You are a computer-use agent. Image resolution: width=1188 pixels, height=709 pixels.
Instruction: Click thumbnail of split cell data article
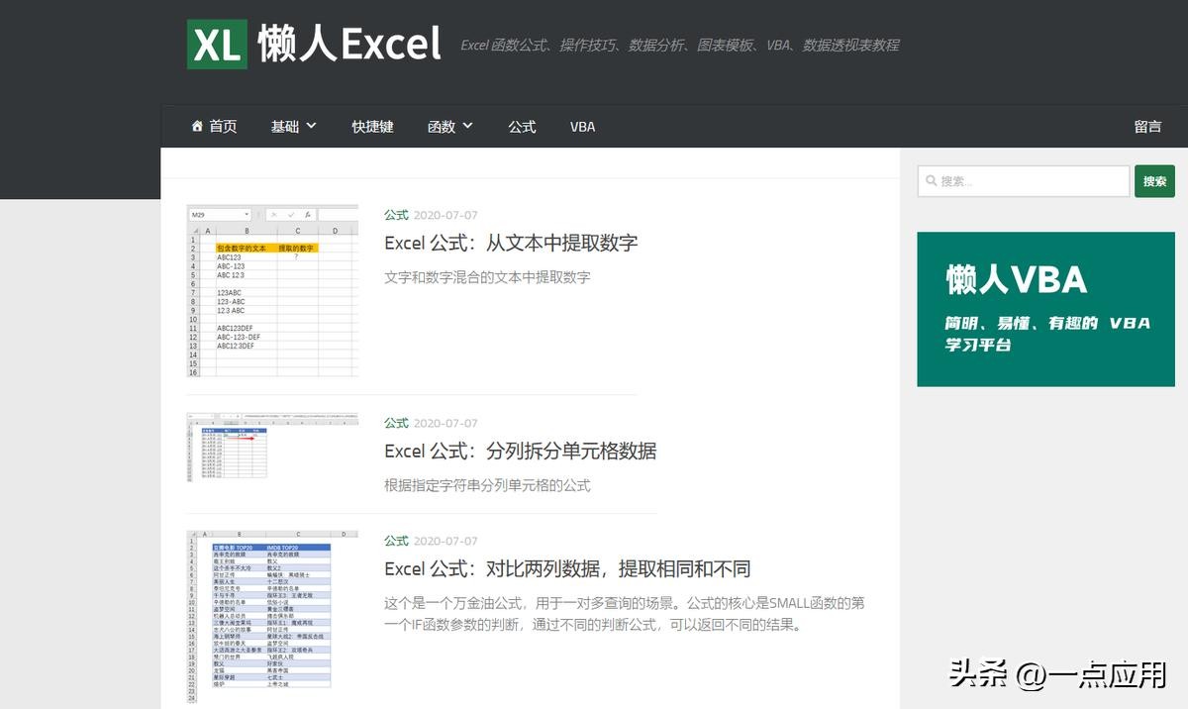pos(272,448)
